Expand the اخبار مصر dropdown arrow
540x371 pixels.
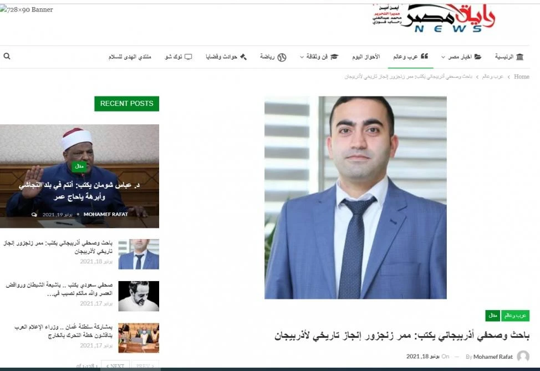click(443, 57)
